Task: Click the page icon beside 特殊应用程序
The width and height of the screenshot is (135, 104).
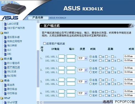Action: [x=5, y=42]
